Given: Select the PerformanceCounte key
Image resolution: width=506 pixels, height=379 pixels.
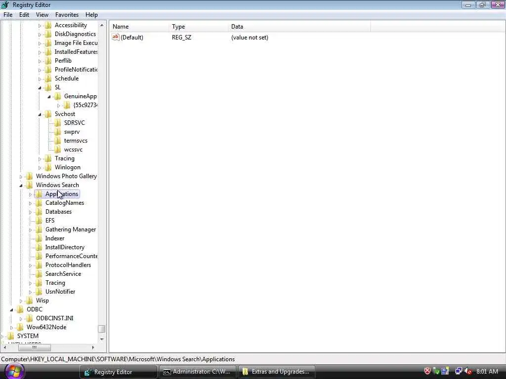Looking at the screenshot, I should coord(71,256).
